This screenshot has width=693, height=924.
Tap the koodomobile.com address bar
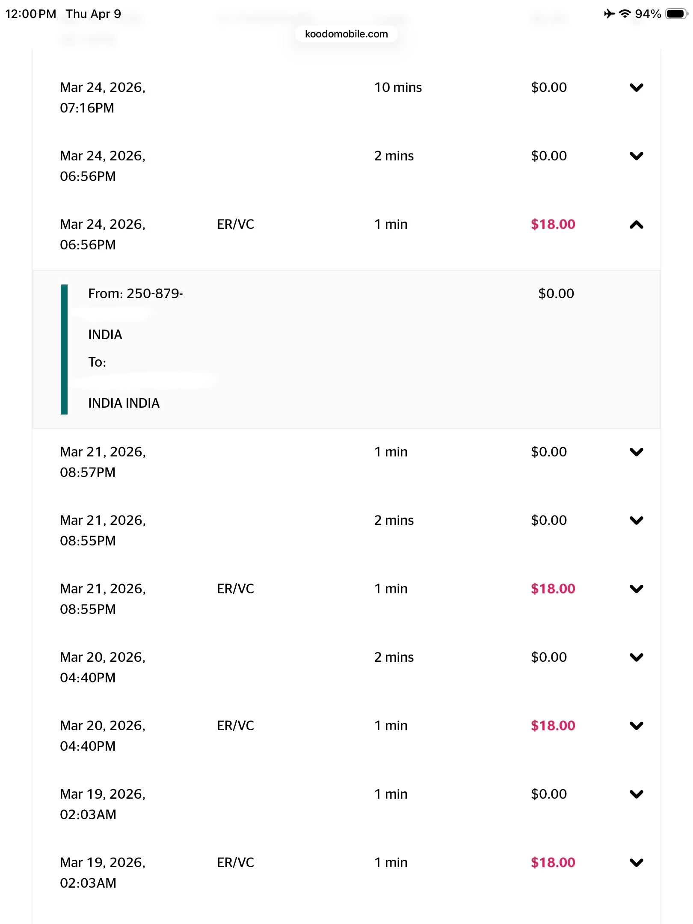[x=346, y=34]
